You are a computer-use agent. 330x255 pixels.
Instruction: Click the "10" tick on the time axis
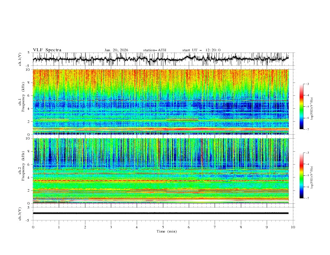pos(293,227)
